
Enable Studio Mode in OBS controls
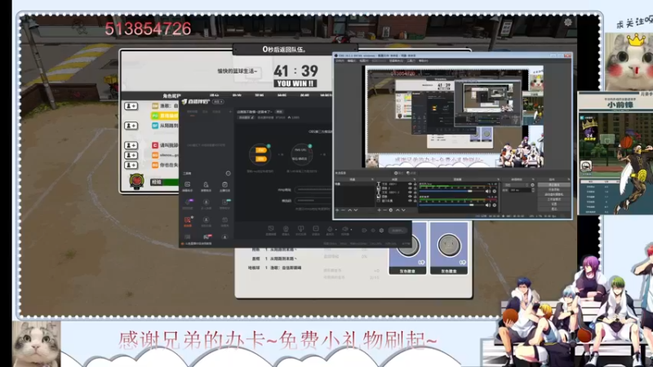click(554, 199)
